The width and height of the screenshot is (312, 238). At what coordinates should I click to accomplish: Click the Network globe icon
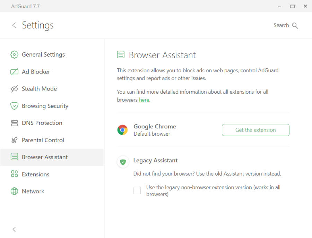(x=14, y=191)
